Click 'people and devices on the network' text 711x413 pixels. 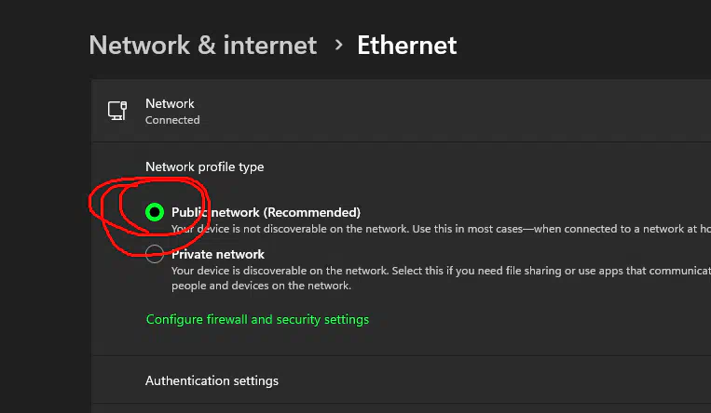(x=261, y=286)
